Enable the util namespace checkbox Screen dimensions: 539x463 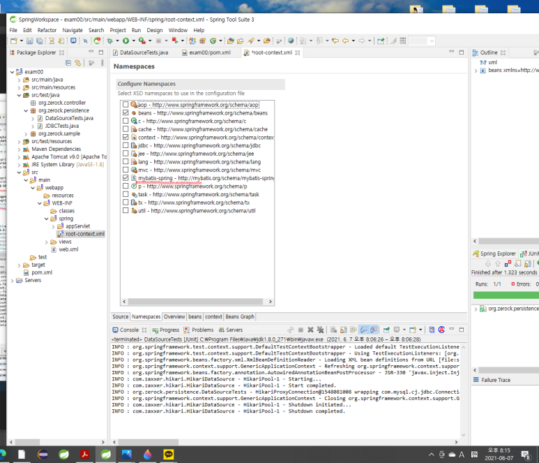click(x=126, y=210)
